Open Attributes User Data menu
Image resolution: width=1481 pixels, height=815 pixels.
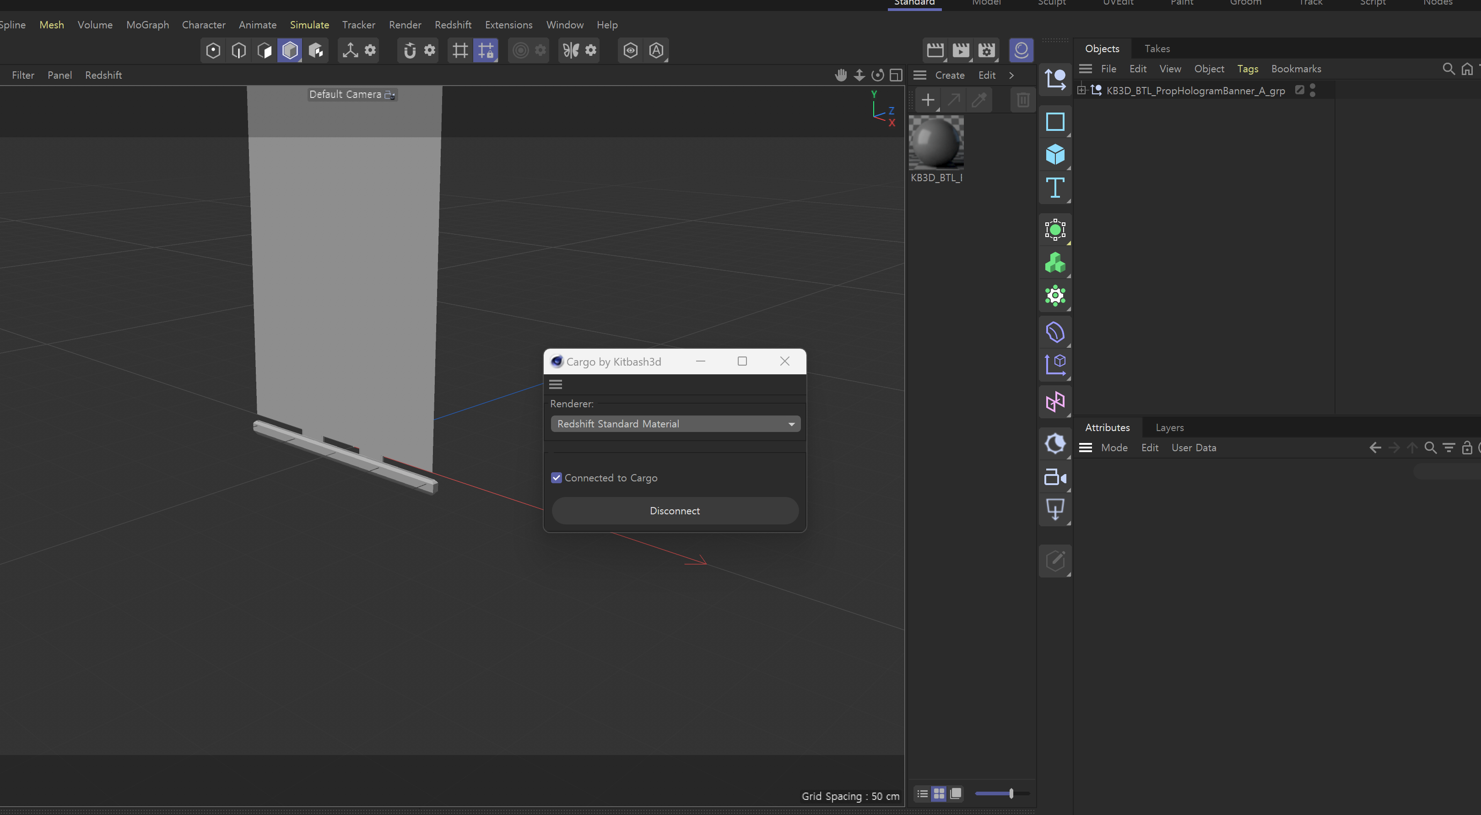[x=1194, y=448]
